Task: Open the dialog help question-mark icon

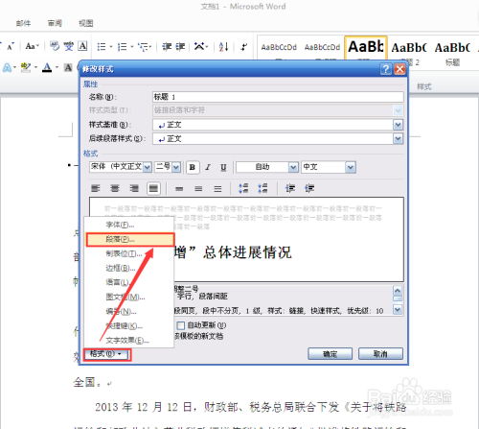Action: pyautogui.click(x=386, y=69)
